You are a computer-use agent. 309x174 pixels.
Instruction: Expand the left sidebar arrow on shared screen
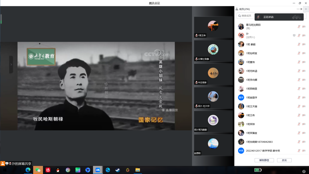[x=11, y=64]
